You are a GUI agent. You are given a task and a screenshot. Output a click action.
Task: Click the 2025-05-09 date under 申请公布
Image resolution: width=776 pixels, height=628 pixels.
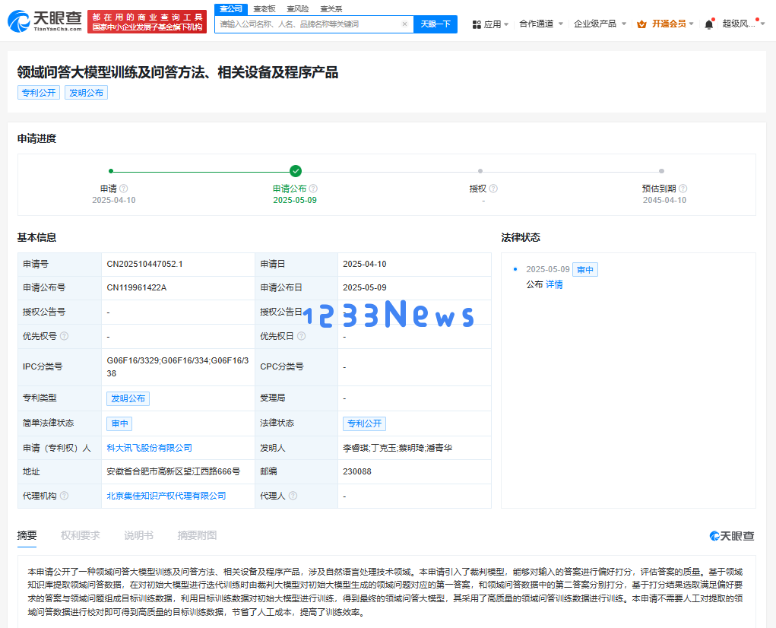295,200
